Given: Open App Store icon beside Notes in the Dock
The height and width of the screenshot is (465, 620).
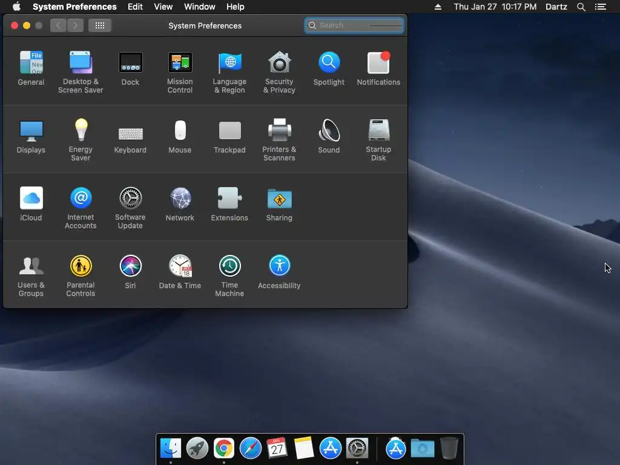Looking at the screenshot, I should tap(331, 449).
